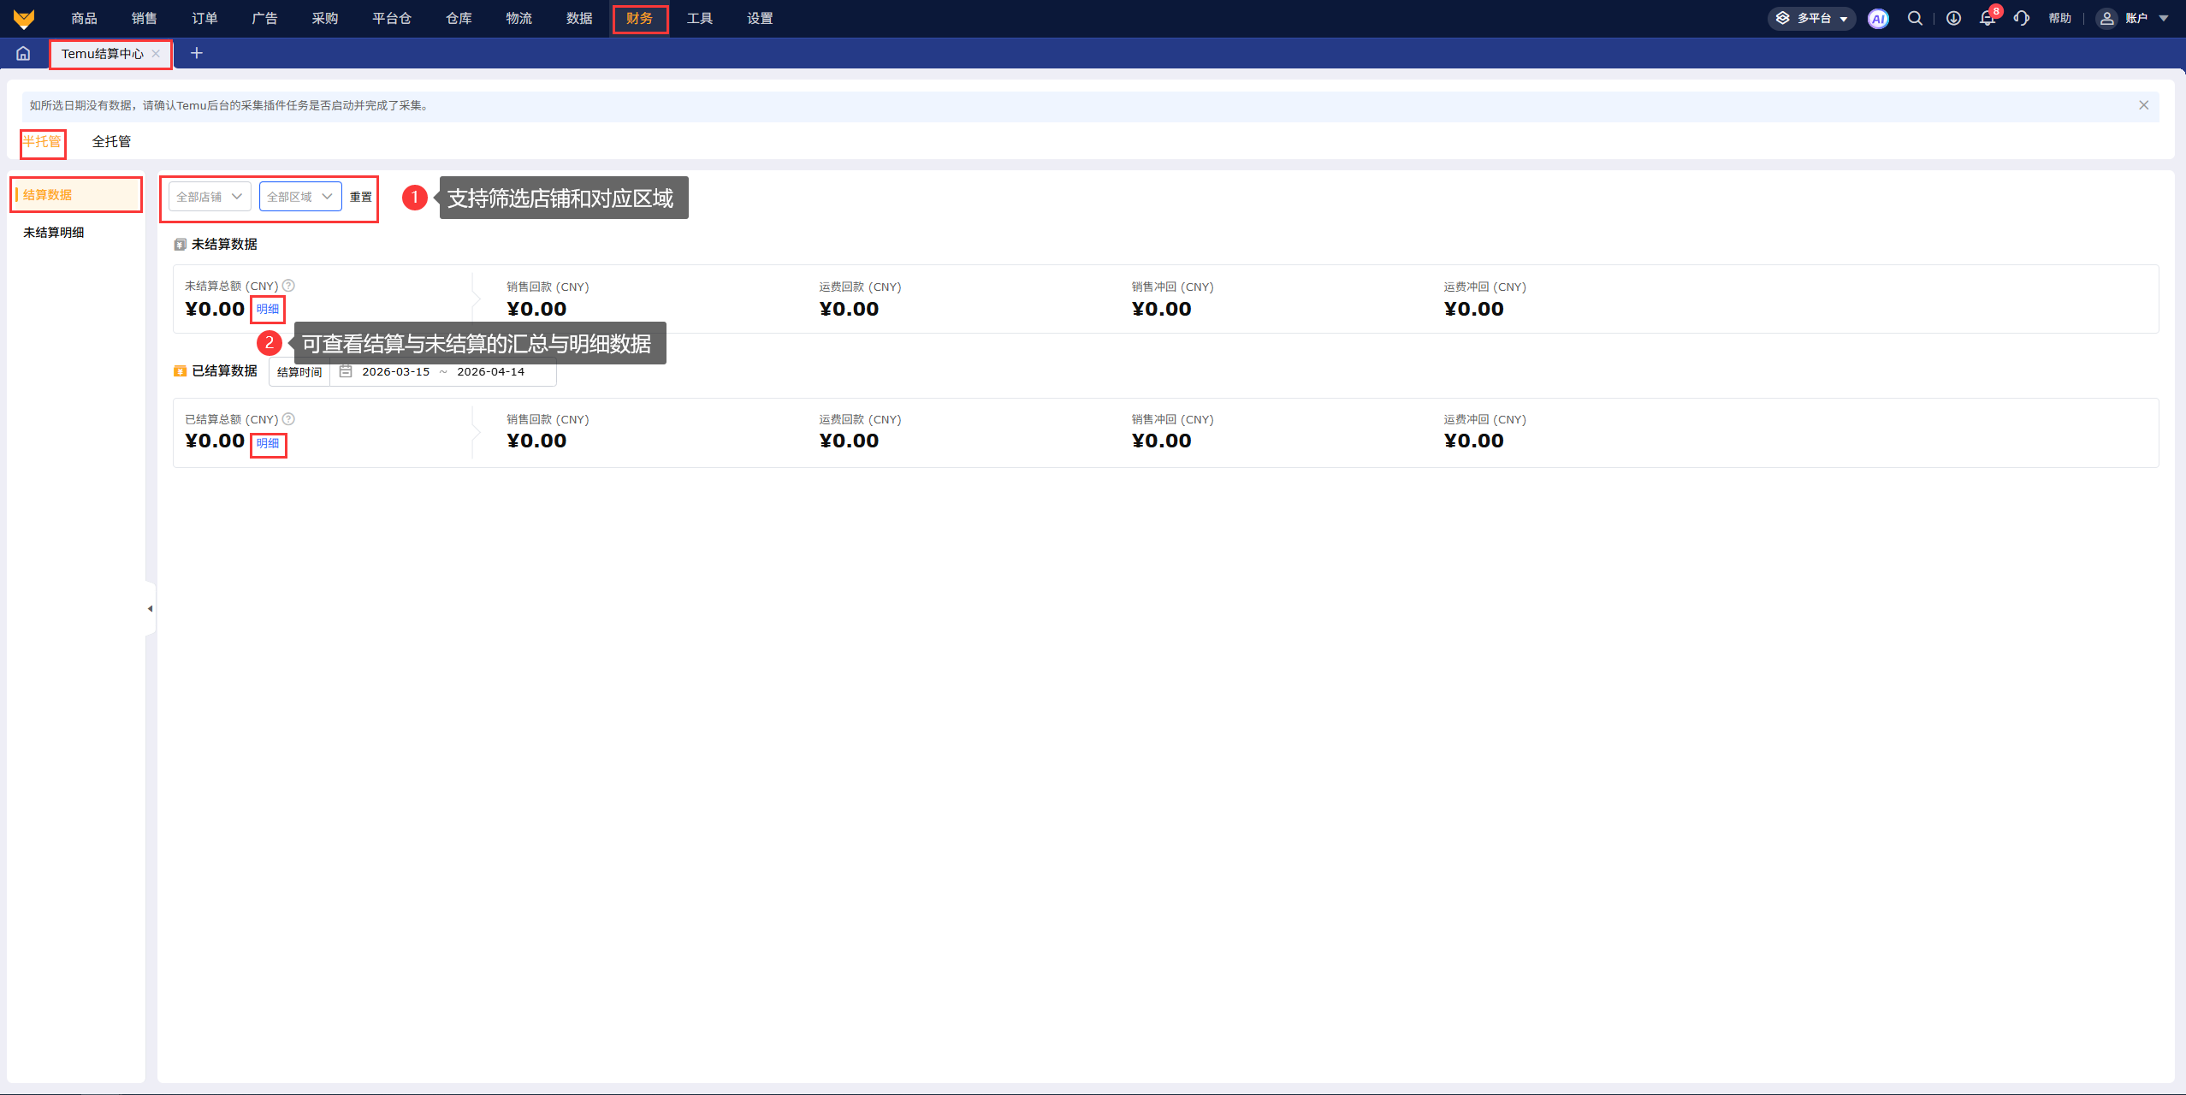
Task: Click 重置 to reset filters
Action: coord(360,198)
